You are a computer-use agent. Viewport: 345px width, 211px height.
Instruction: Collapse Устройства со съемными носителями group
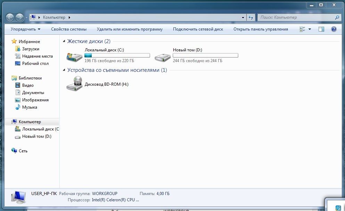click(64, 70)
